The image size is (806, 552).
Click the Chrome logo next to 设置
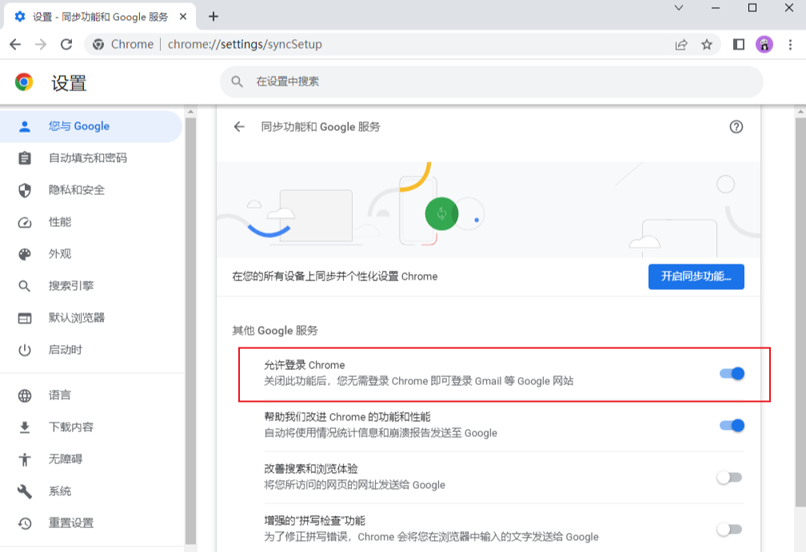pos(24,82)
